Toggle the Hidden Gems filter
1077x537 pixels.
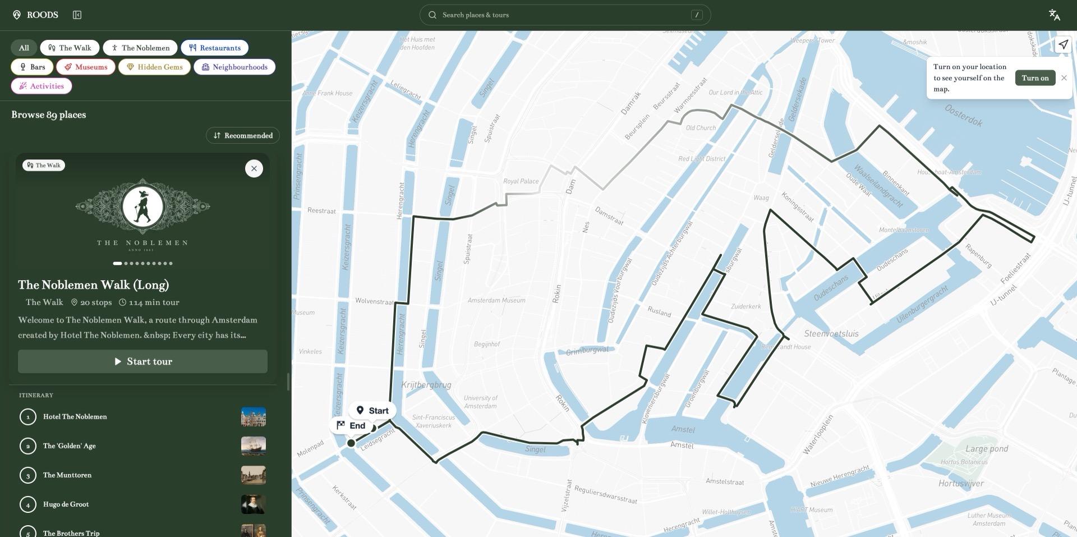pyautogui.click(x=154, y=67)
